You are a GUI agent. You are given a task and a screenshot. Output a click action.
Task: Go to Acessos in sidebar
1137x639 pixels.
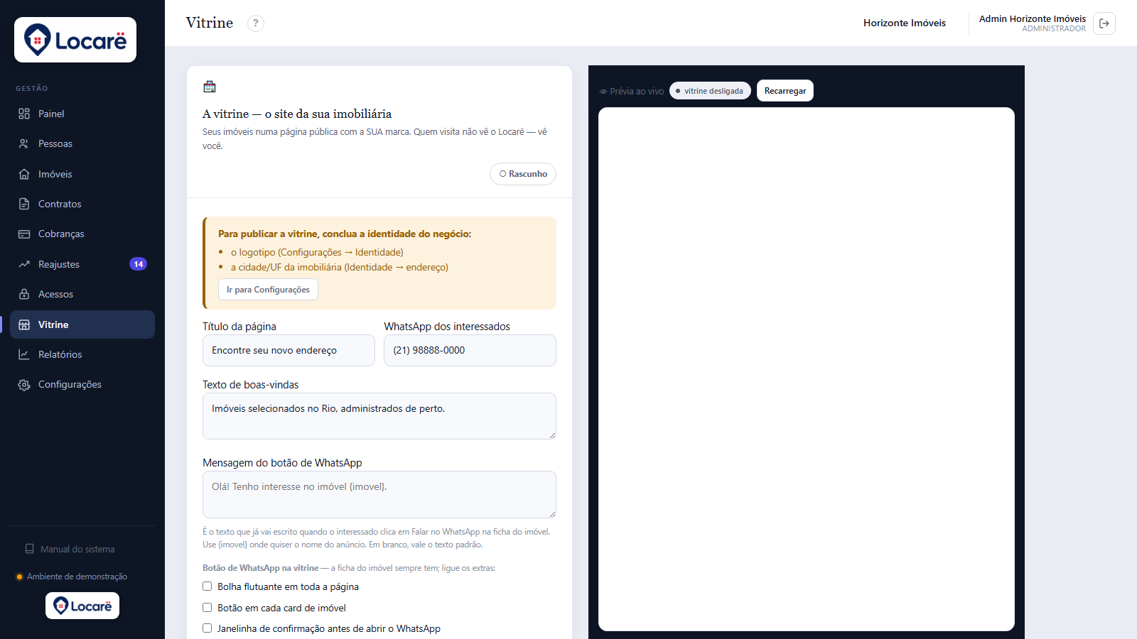(82, 294)
